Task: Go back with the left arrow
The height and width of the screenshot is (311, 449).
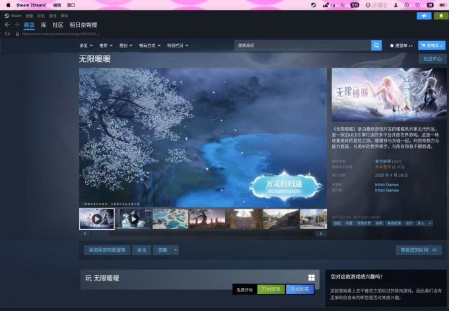Action: point(7,25)
